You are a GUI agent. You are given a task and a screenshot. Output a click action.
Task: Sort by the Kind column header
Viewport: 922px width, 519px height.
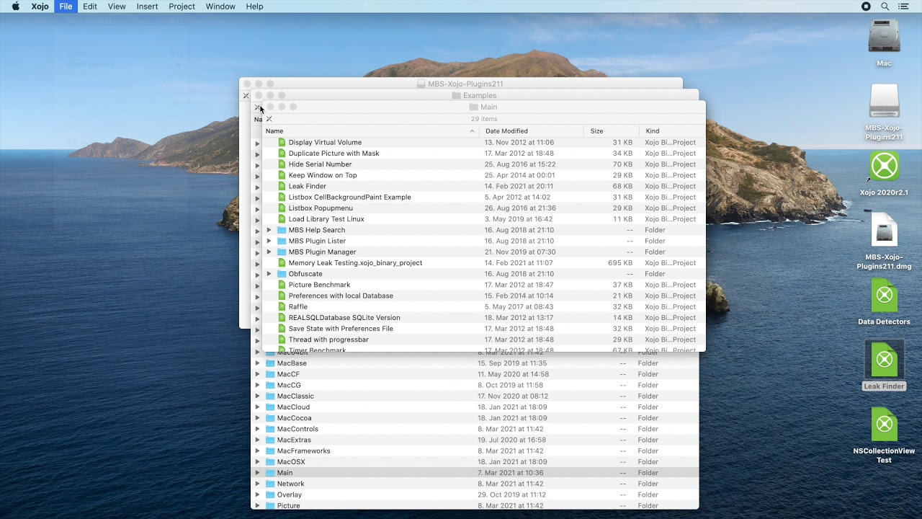pyautogui.click(x=673, y=131)
